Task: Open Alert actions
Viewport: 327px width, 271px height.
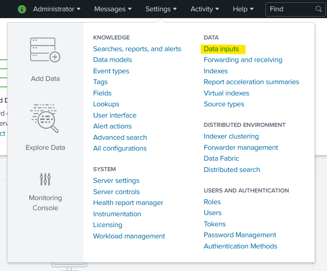Action: [112, 126]
